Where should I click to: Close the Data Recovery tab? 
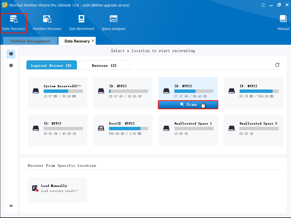93,40
